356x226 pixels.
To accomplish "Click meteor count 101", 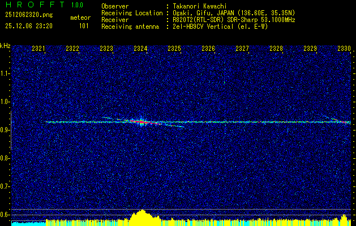I will pos(84,26).
